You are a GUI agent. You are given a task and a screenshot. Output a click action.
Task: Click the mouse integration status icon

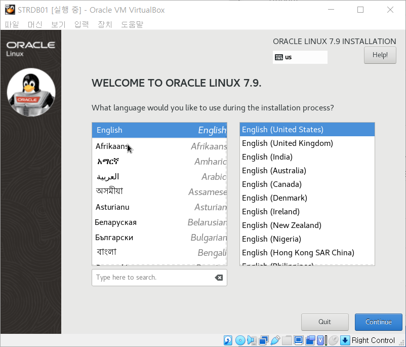pyautogui.click(x=334, y=340)
